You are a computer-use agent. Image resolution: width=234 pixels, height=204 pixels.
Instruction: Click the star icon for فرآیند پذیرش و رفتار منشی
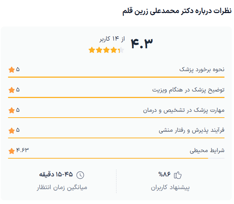pyautogui.click(x=11, y=131)
